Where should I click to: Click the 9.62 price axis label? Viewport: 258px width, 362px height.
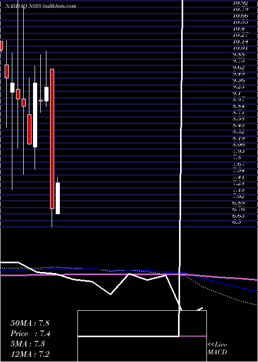239,68
